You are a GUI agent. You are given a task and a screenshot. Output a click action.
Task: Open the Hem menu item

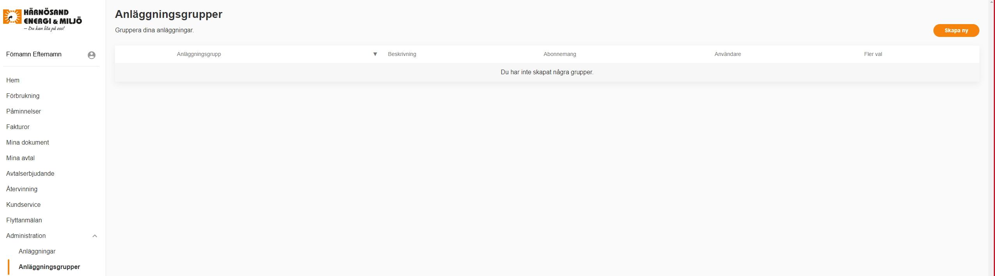tap(13, 80)
